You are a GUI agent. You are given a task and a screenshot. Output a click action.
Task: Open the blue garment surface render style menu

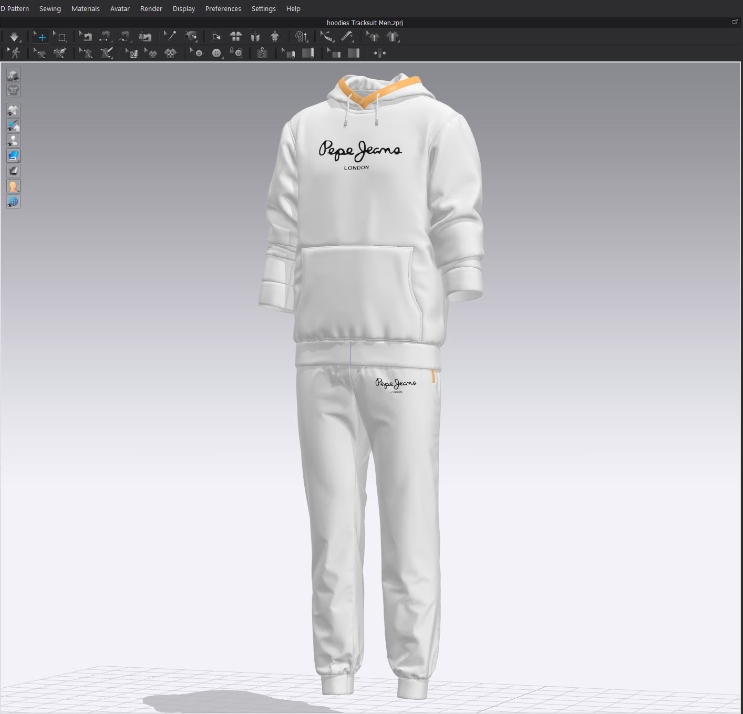coord(13,156)
